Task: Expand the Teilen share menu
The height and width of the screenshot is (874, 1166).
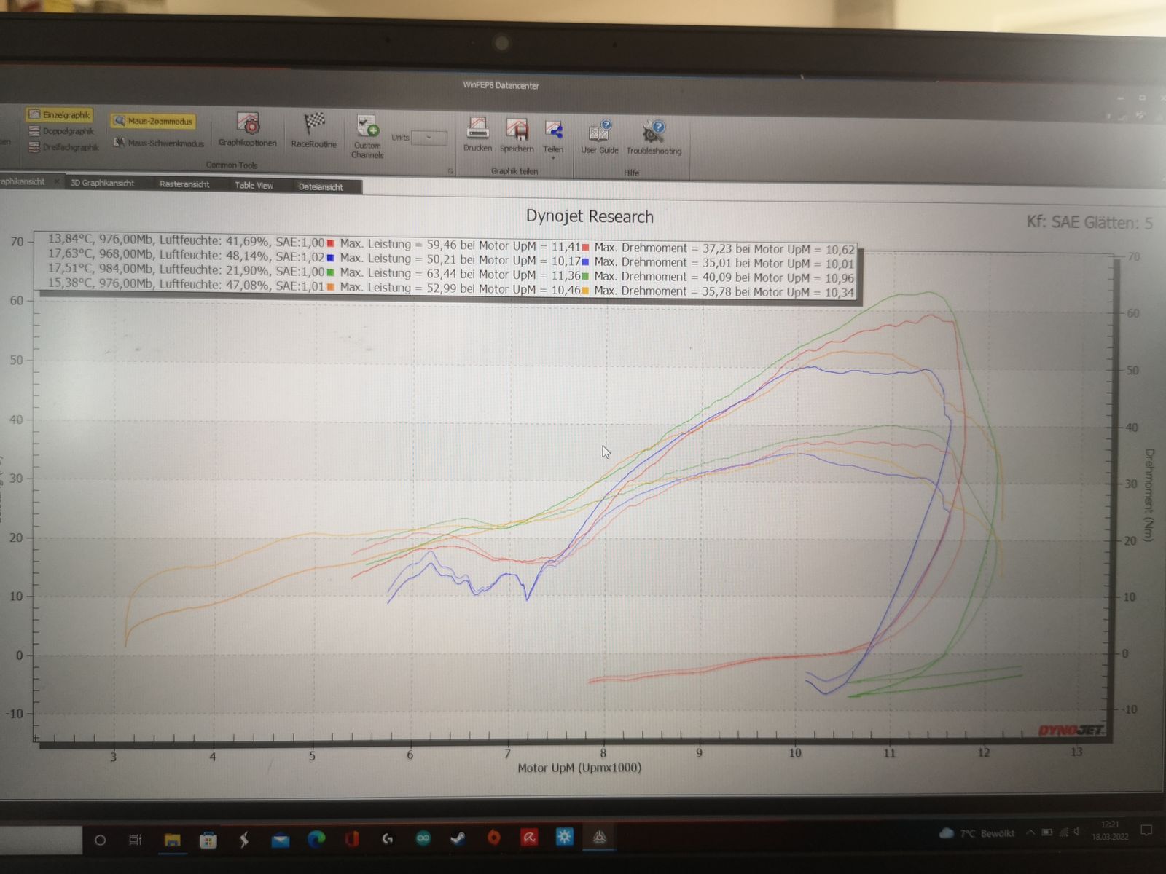Action: tap(553, 137)
